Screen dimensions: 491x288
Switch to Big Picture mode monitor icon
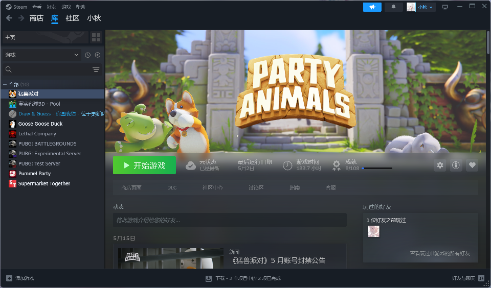445,7
